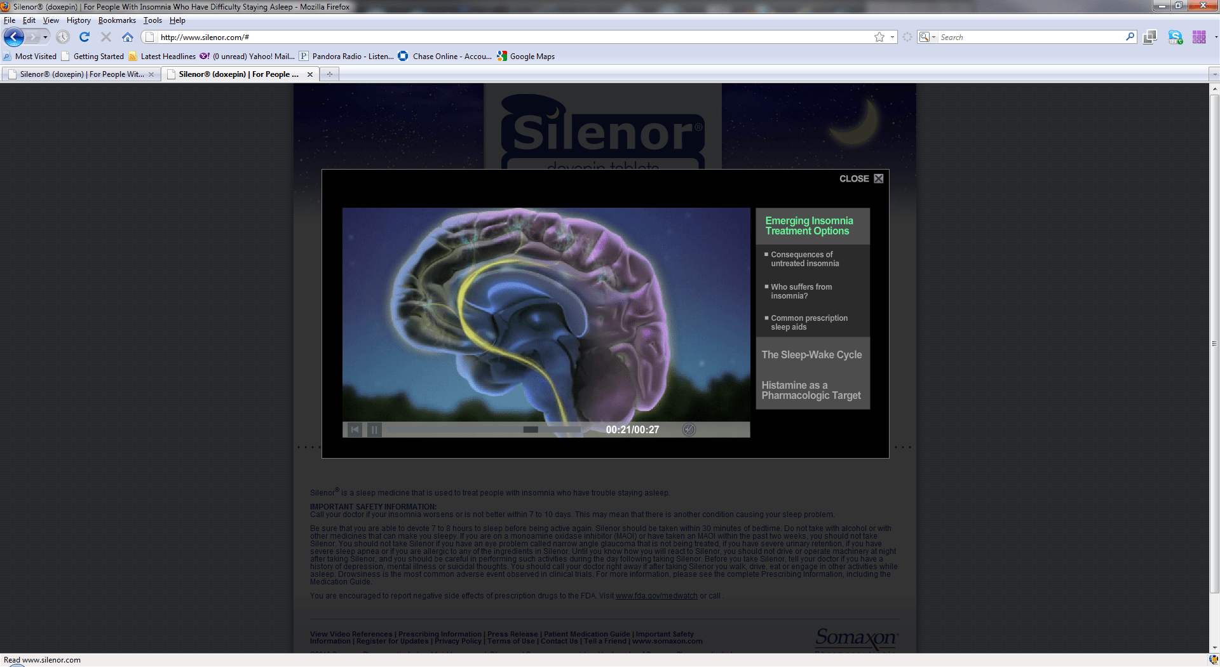Screen dimensions: 1220x667
Task: Click the URL address field
Action: tap(515, 37)
